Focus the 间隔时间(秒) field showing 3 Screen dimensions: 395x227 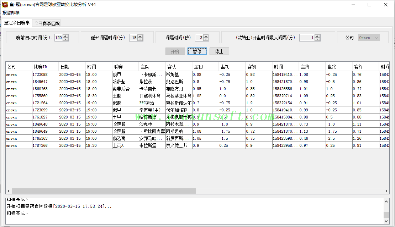coord(200,38)
